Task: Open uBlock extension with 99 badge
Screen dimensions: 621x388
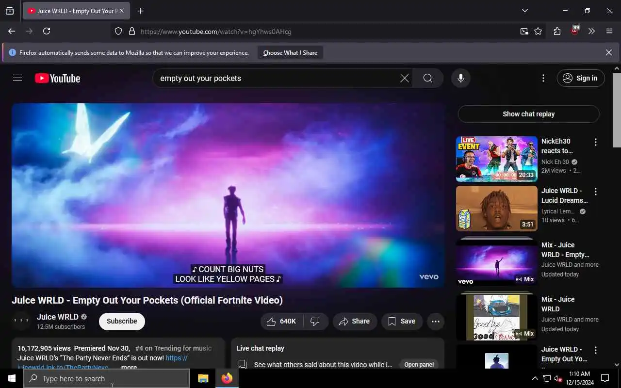Action: pos(574,31)
